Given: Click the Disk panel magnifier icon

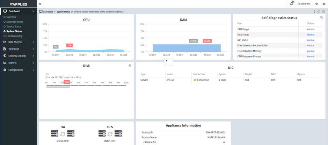Looking at the screenshot, I should [x=130, y=66].
